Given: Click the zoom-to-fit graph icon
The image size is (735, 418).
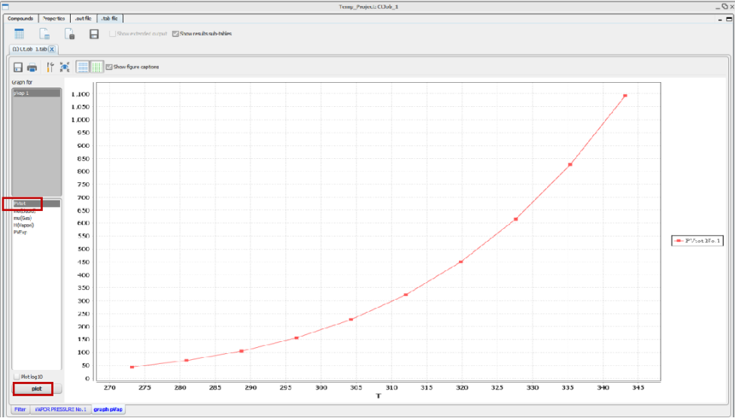Looking at the screenshot, I should click(65, 67).
